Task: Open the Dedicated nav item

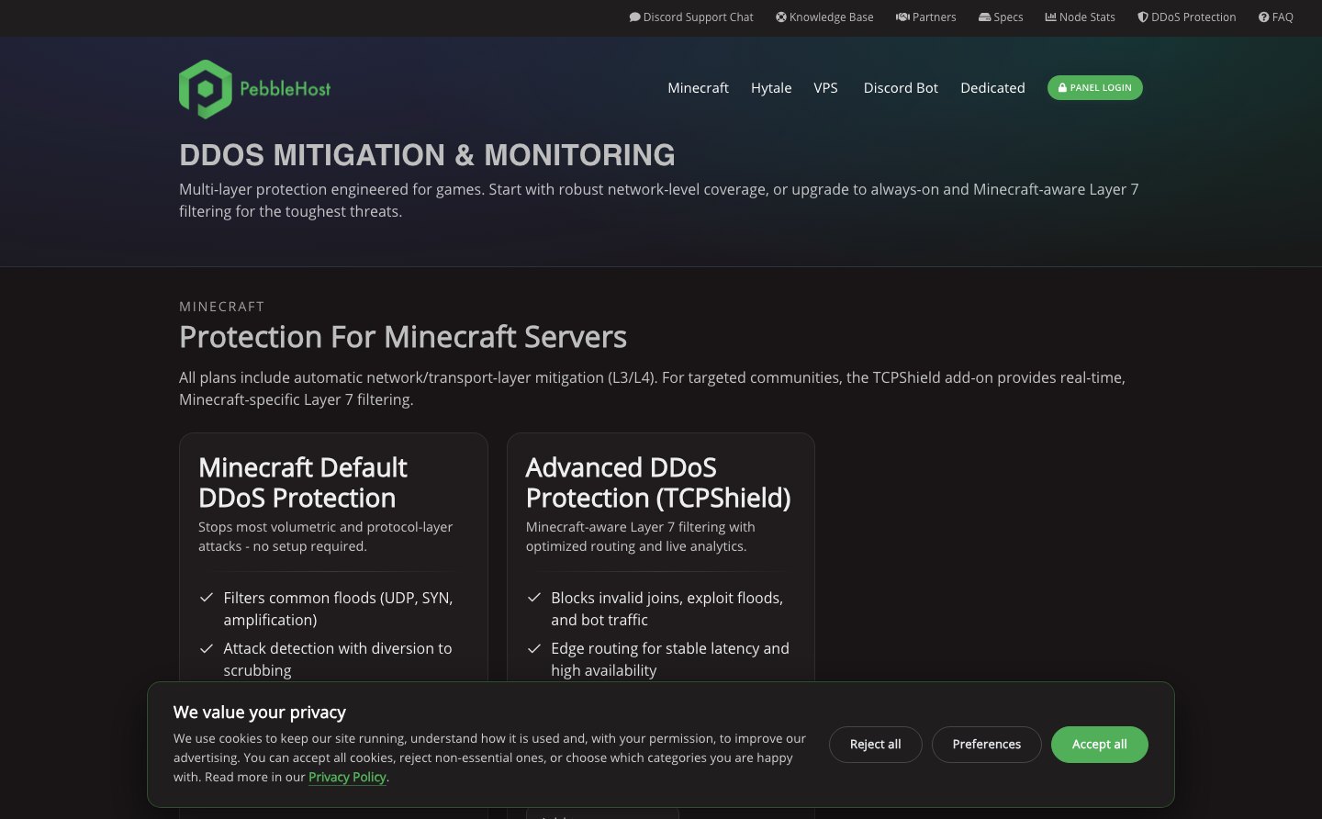Action: pos(992,88)
